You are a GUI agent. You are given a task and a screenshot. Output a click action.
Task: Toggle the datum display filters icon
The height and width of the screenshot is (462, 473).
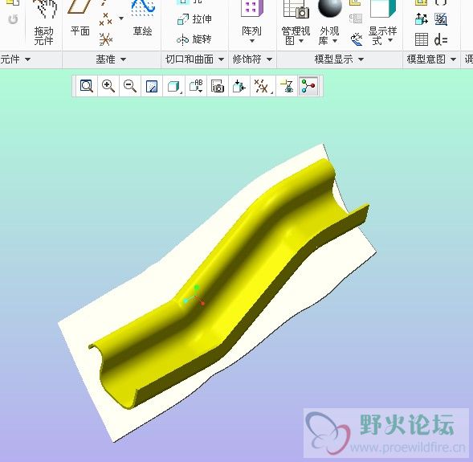pyautogui.click(x=262, y=86)
